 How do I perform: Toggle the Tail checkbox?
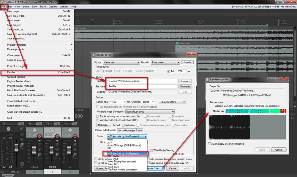click(169, 71)
